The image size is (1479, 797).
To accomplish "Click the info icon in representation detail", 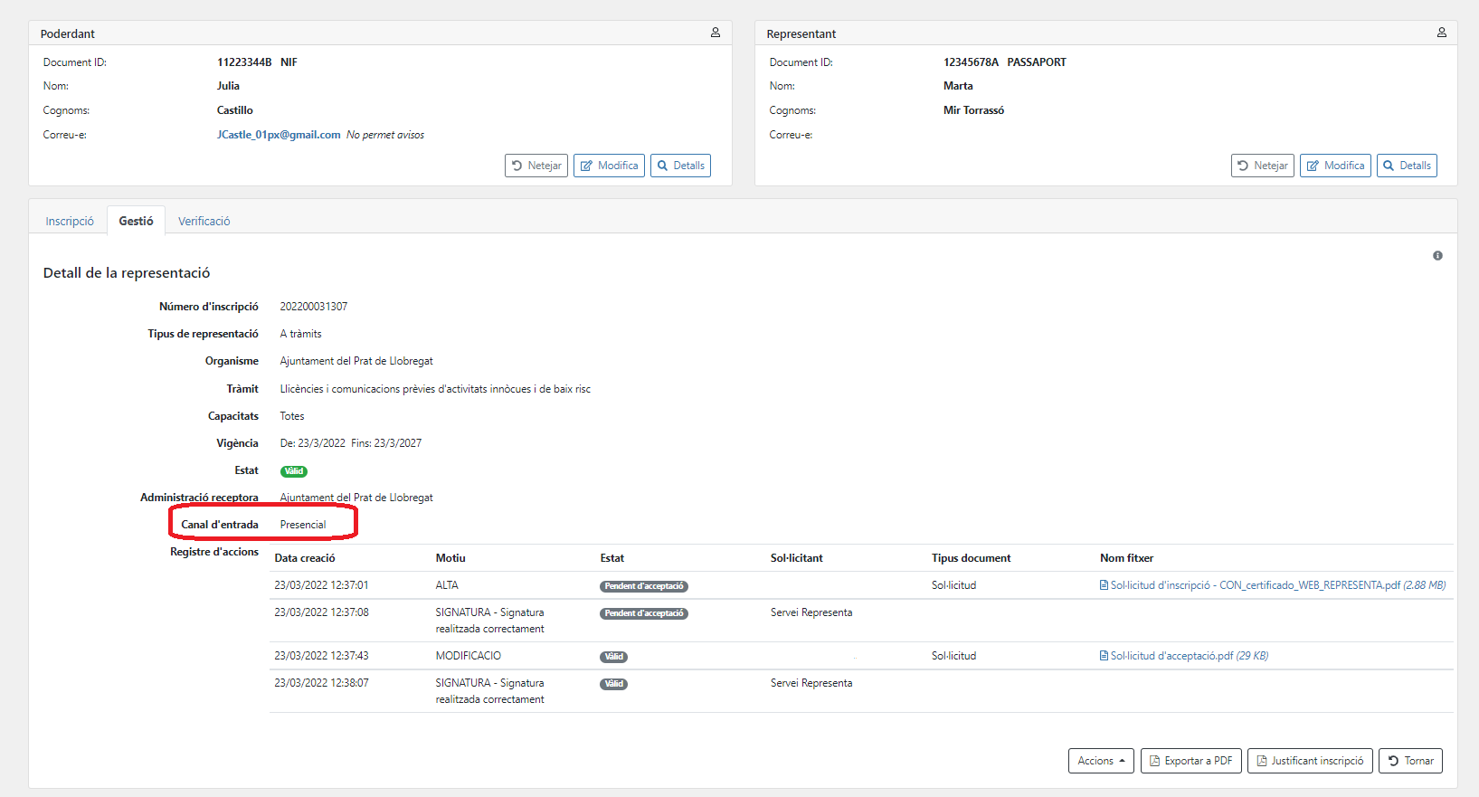I will click(1437, 256).
